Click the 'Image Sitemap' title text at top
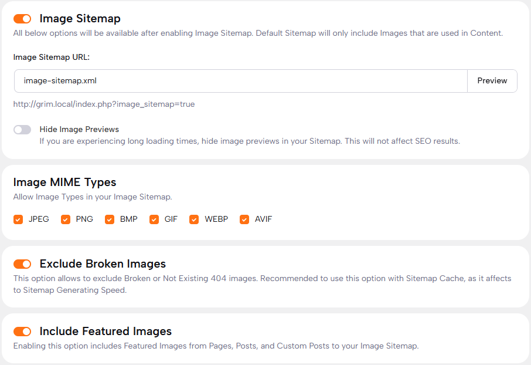 [80, 19]
